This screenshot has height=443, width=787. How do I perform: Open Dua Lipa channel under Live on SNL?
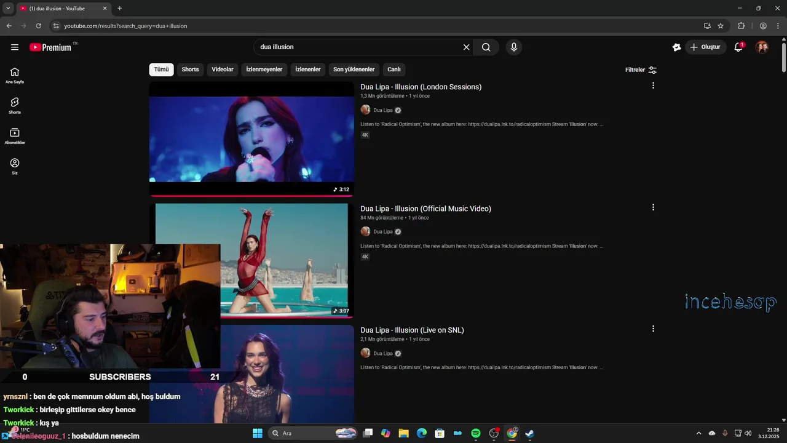click(382, 353)
